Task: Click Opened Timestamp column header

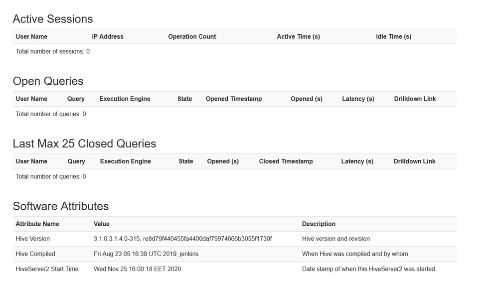Action: pos(234,99)
